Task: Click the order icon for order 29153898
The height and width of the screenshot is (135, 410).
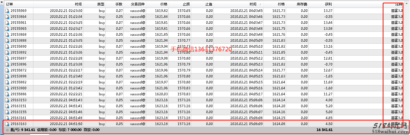Action: 7,76
